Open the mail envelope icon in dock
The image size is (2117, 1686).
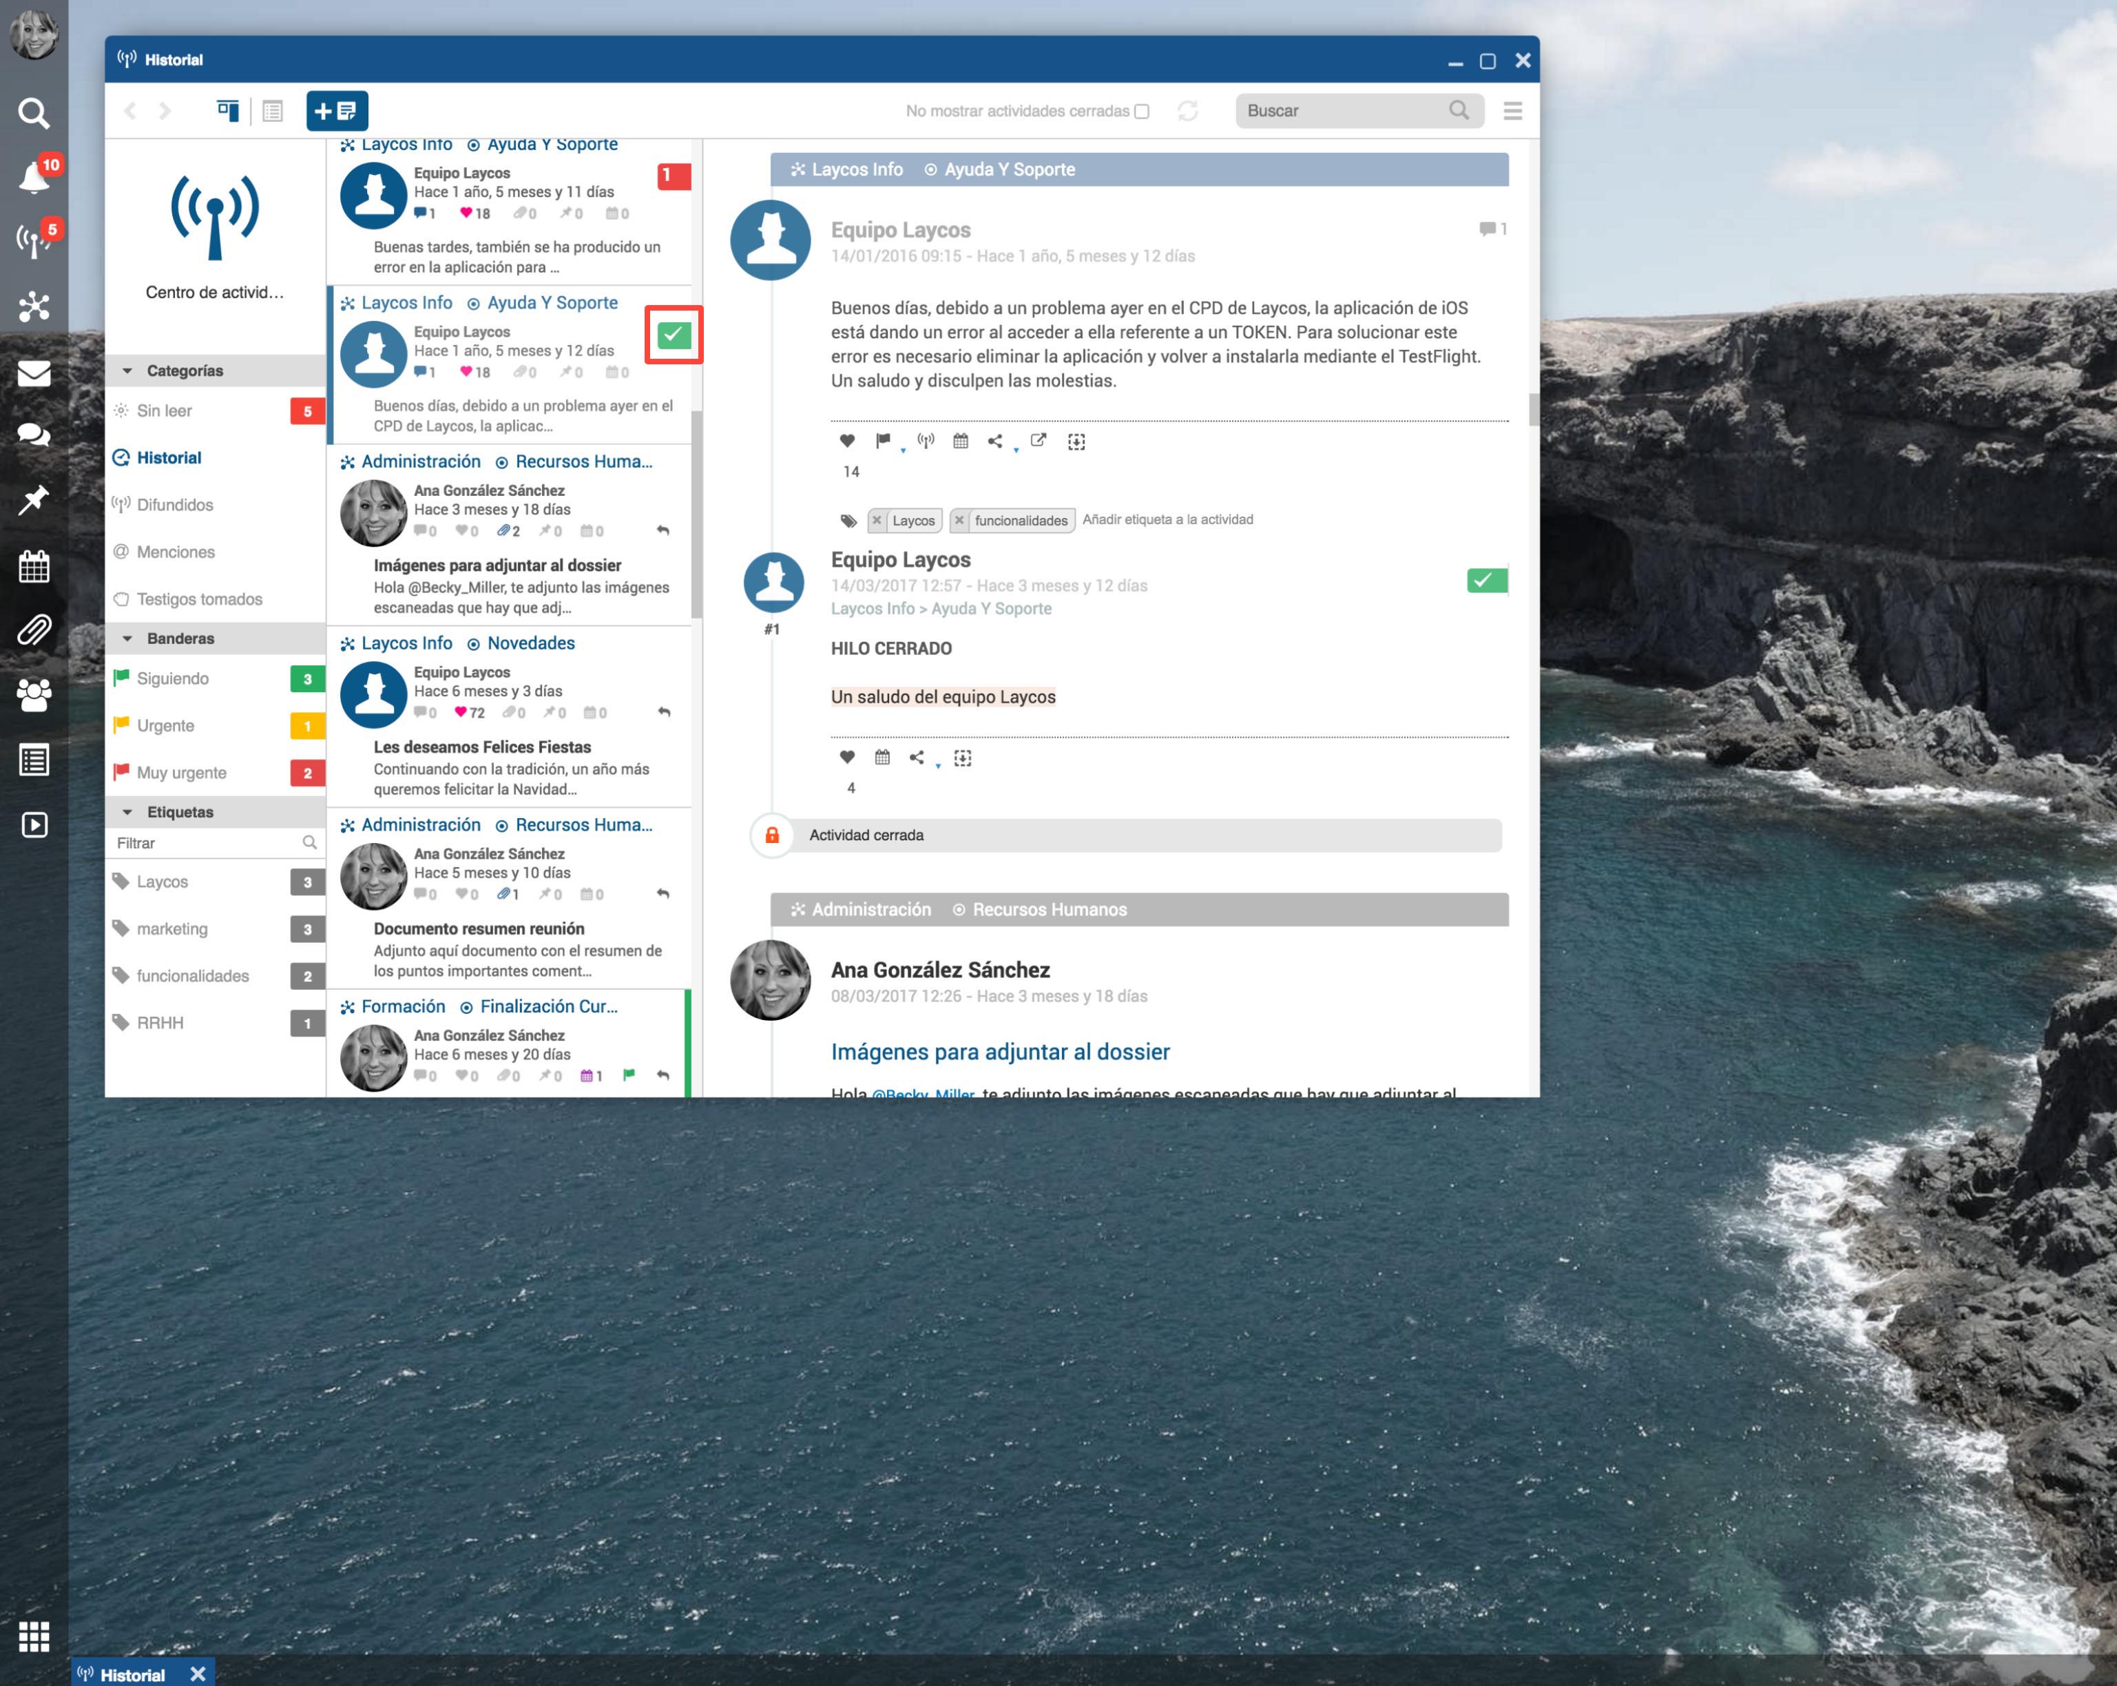(33, 373)
